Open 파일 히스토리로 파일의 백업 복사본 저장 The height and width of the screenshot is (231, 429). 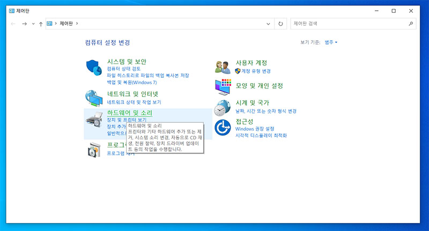pos(148,76)
